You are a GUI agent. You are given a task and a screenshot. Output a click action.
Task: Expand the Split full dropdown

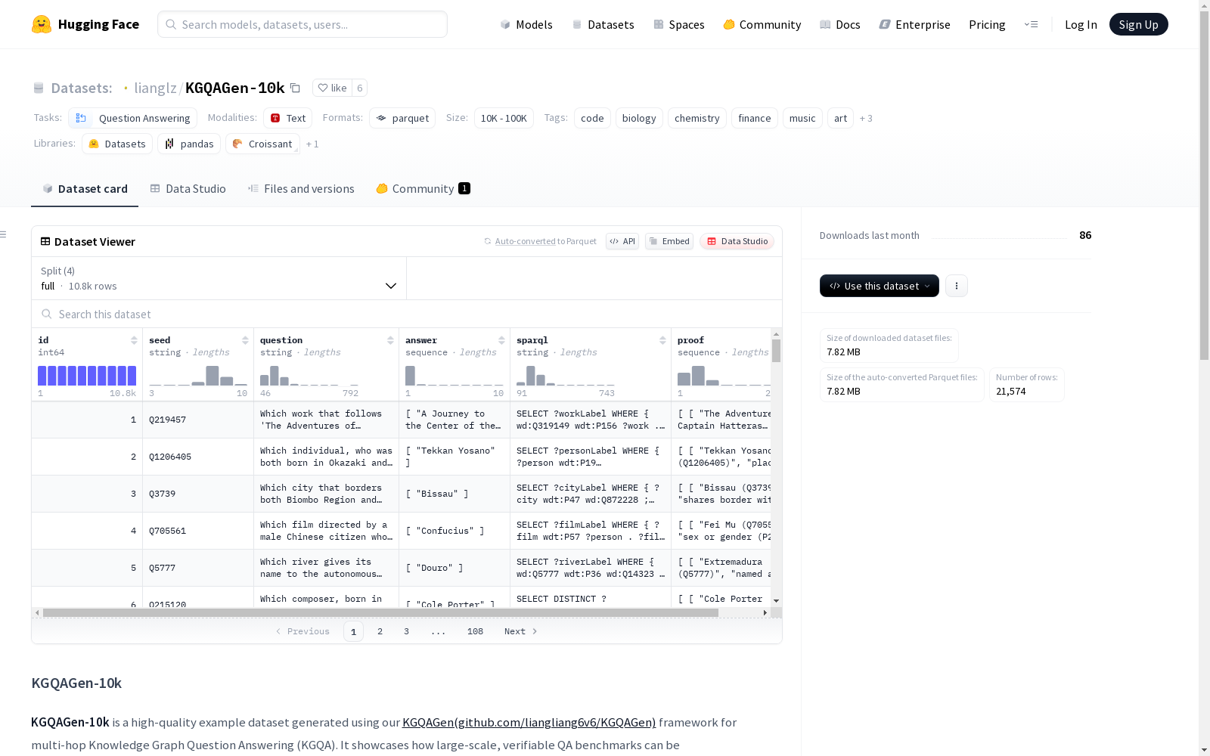click(x=219, y=278)
